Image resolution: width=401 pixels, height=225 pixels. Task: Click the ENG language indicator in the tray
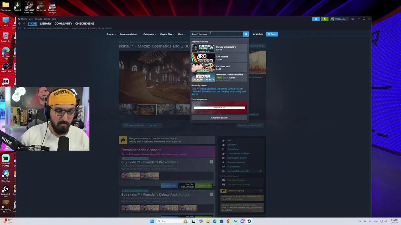(376, 221)
